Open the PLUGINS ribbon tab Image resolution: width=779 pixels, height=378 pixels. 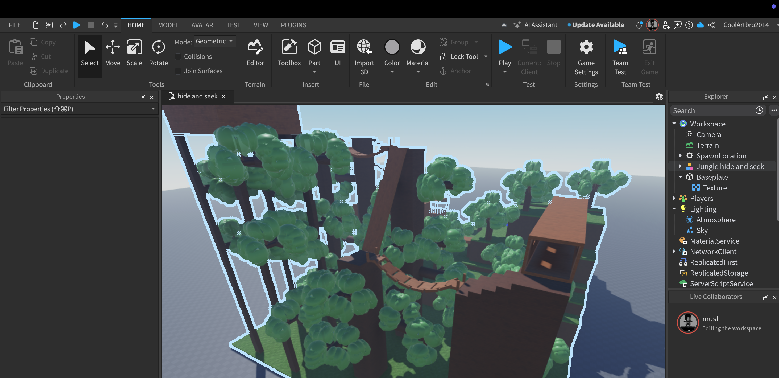293,25
